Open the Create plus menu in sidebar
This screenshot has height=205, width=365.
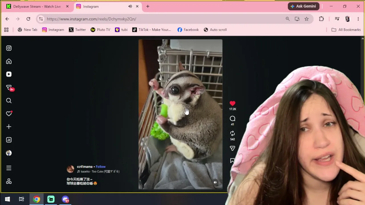click(9, 127)
